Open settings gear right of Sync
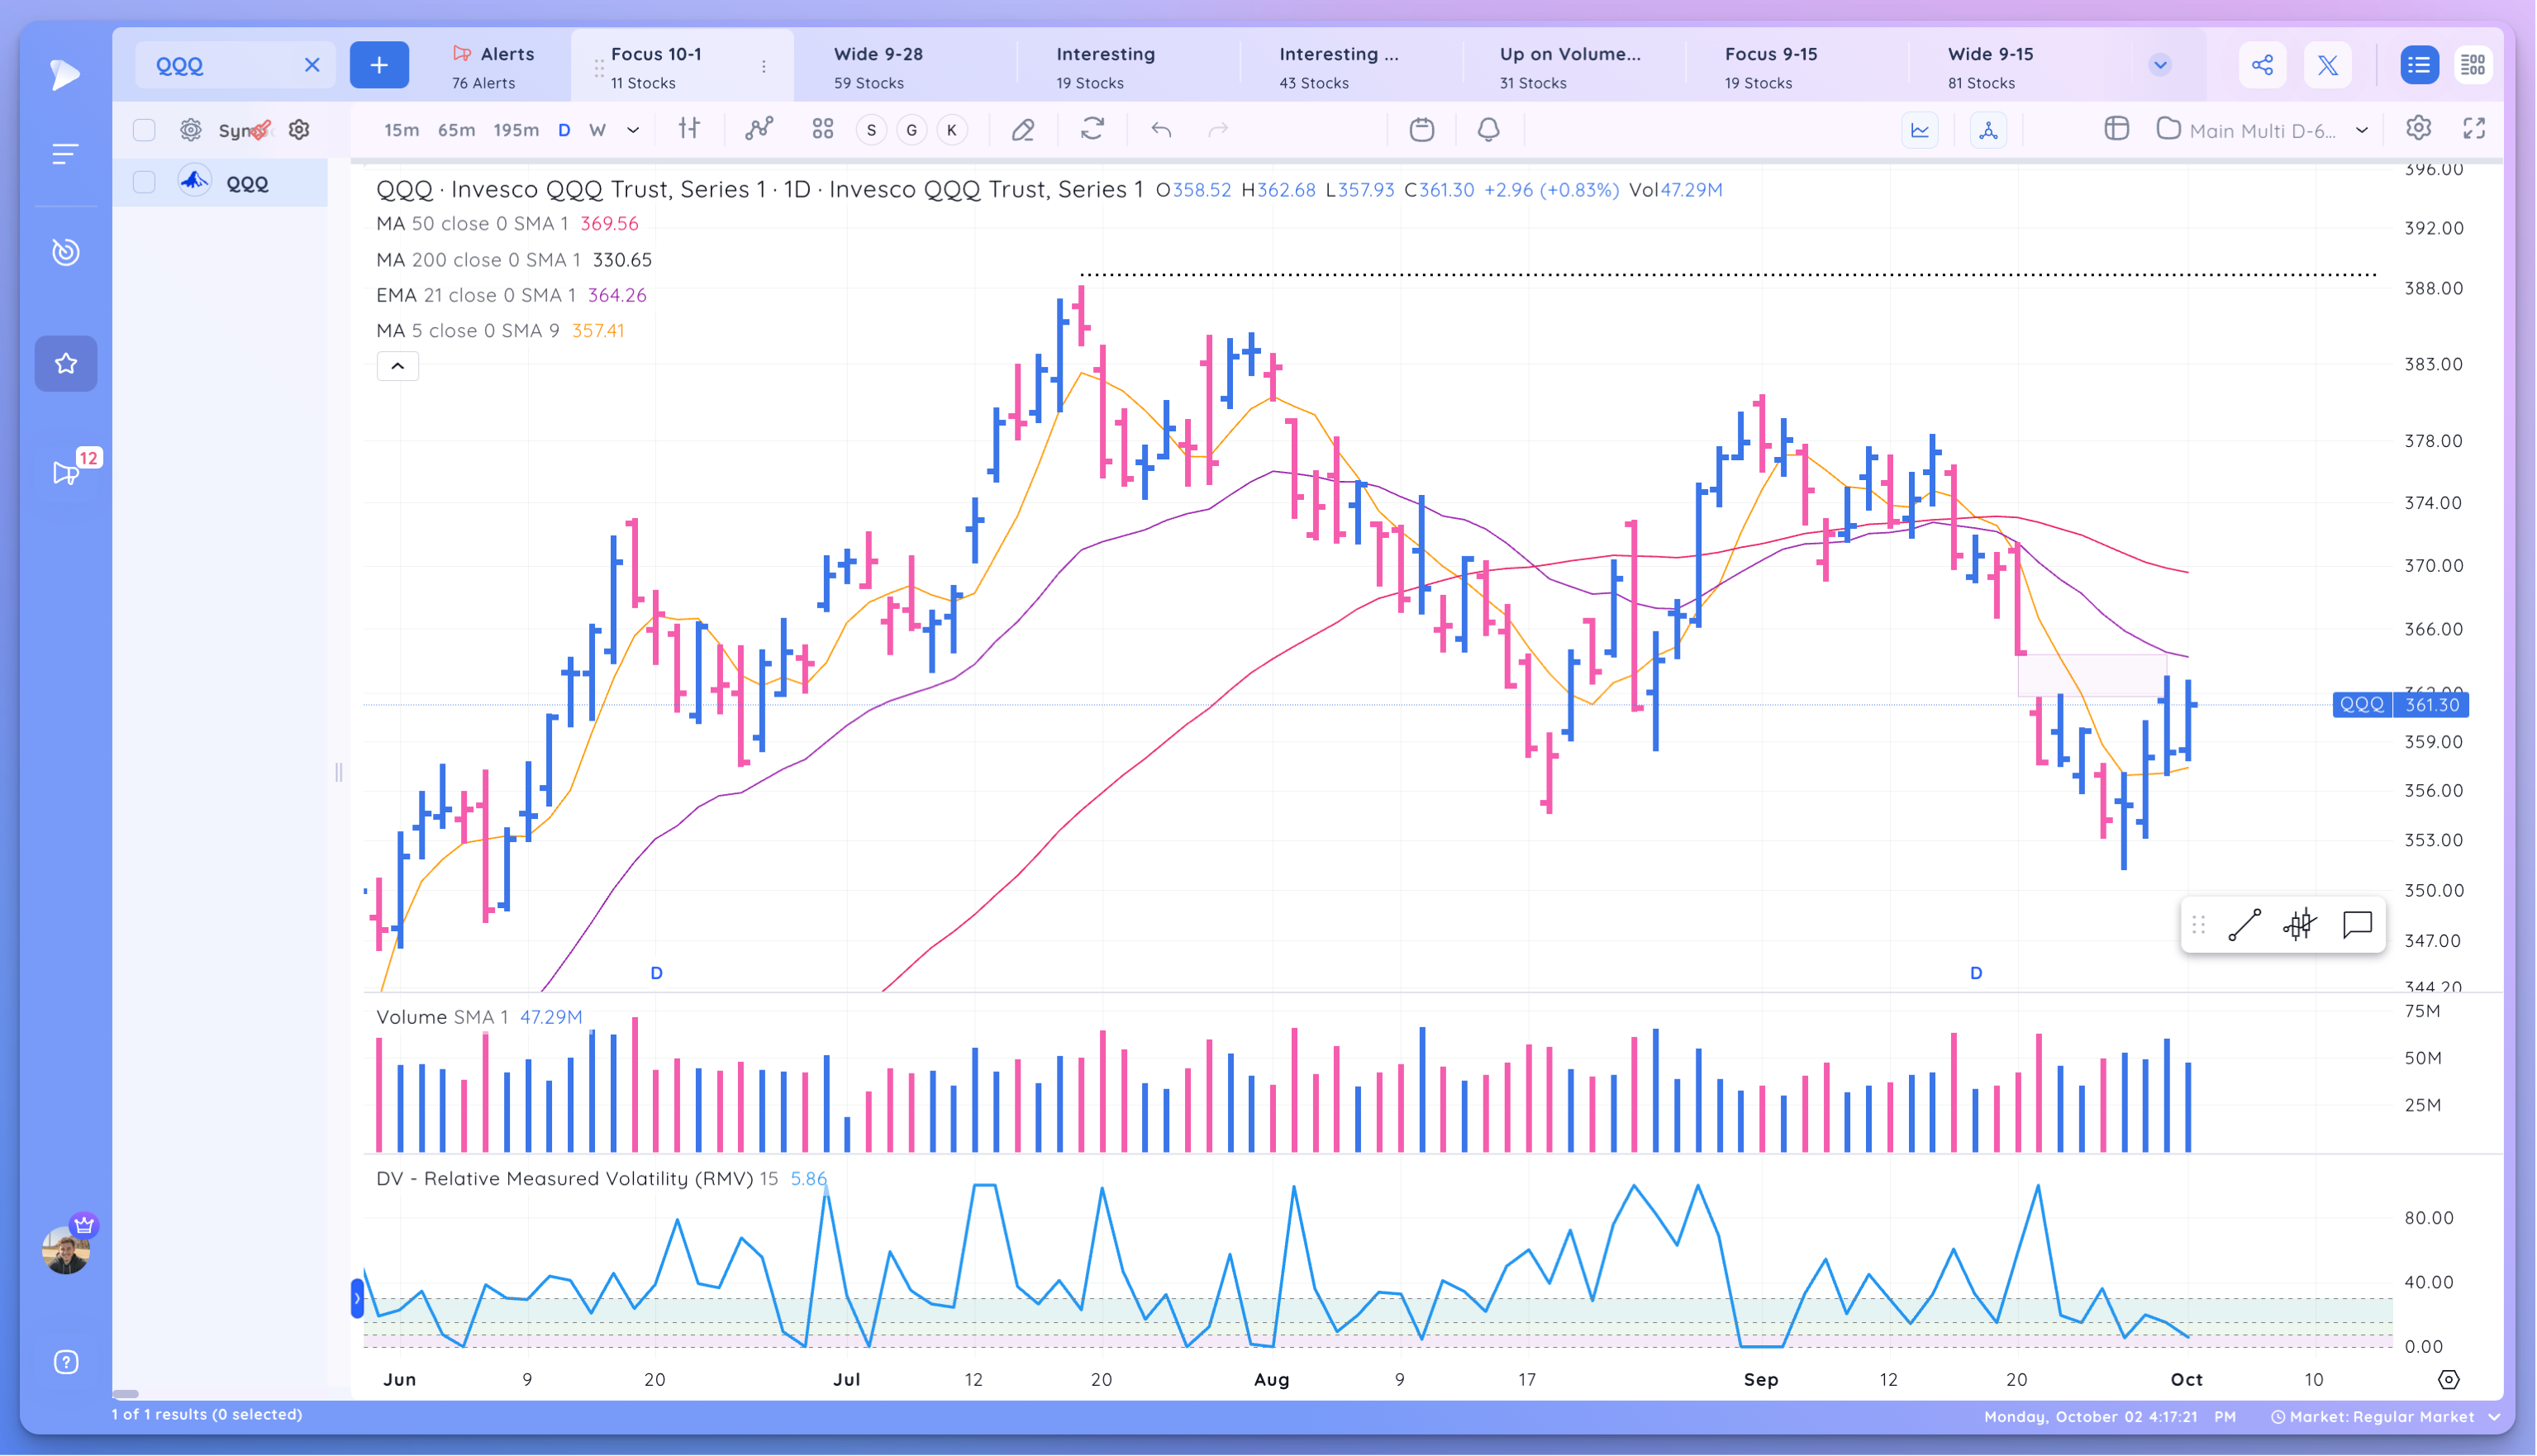Screen dimensions: 2537x1456 pyautogui.click(x=299, y=130)
